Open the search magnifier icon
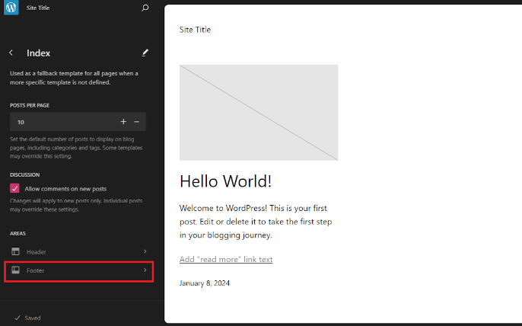The height and width of the screenshot is (326, 522). (x=145, y=8)
